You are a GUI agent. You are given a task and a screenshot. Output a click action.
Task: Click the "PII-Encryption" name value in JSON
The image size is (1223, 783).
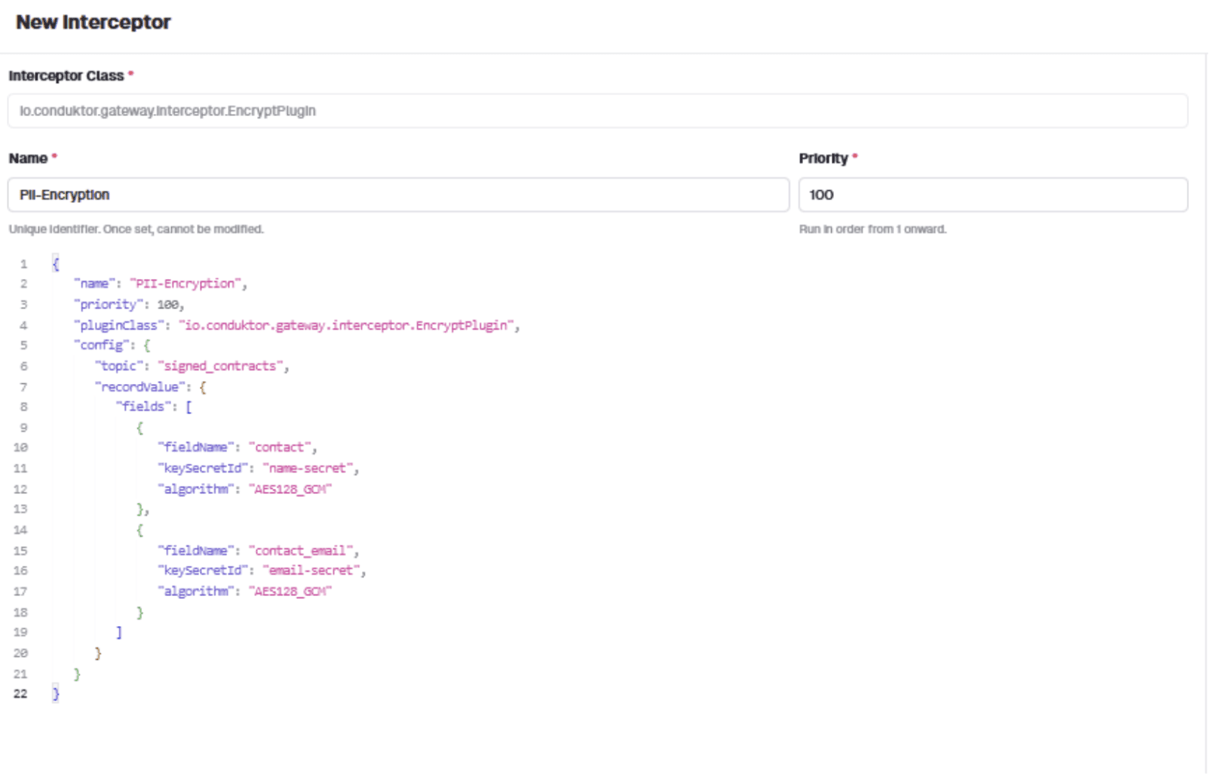point(185,284)
